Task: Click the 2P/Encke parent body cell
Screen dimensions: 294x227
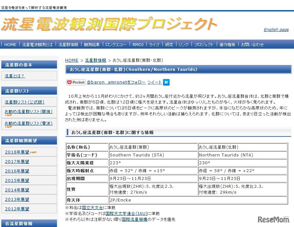Action: pyautogui.click(x=198, y=200)
